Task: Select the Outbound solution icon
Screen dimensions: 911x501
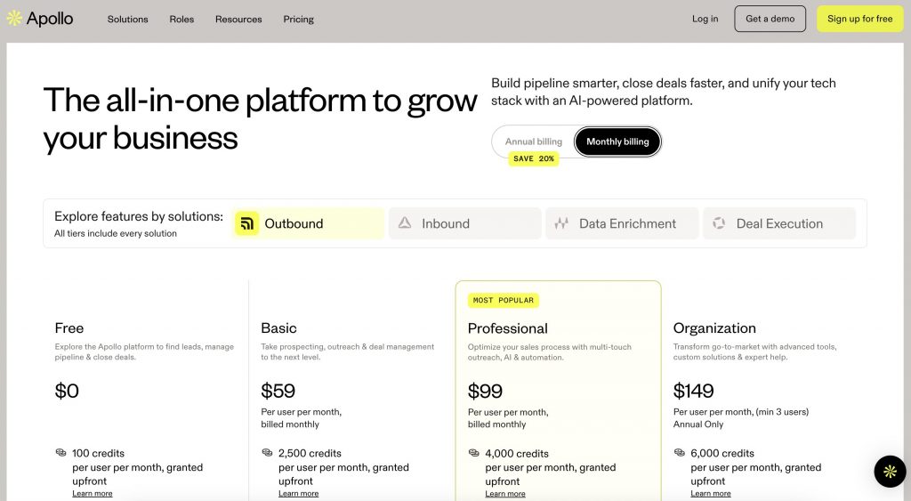Action: click(246, 224)
